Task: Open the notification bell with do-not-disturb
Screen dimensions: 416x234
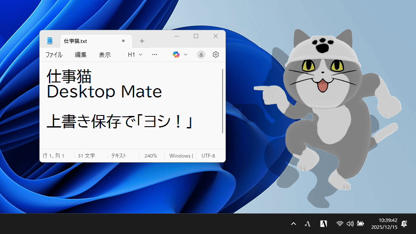Action: [404, 224]
